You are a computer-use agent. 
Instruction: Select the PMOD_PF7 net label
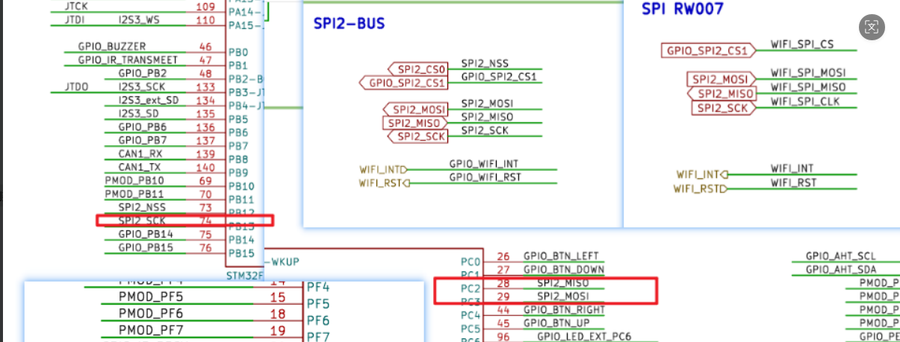151,329
